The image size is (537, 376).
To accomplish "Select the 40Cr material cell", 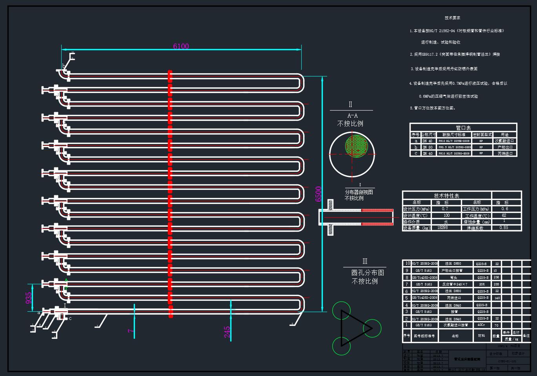I will pos(482,325).
